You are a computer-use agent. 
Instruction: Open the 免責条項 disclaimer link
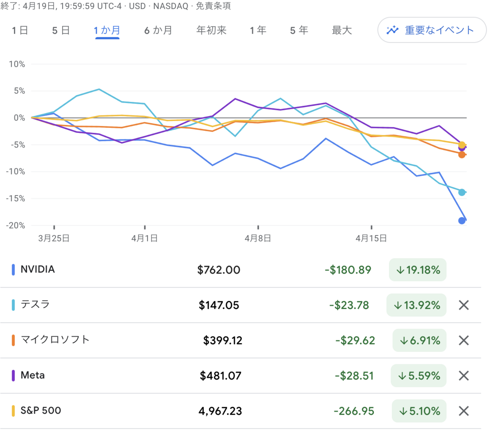(x=213, y=6)
